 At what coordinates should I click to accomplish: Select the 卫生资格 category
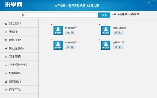point(19,57)
